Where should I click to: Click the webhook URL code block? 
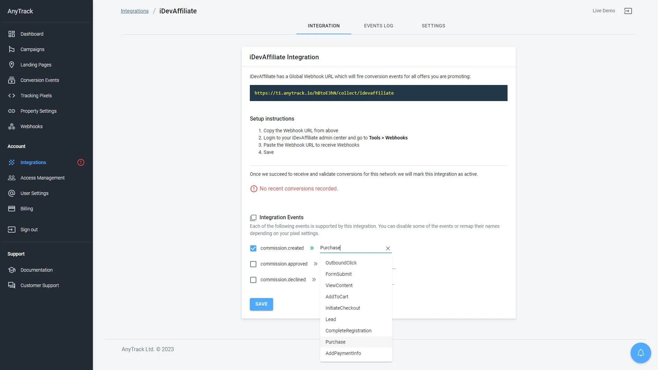(378, 93)
